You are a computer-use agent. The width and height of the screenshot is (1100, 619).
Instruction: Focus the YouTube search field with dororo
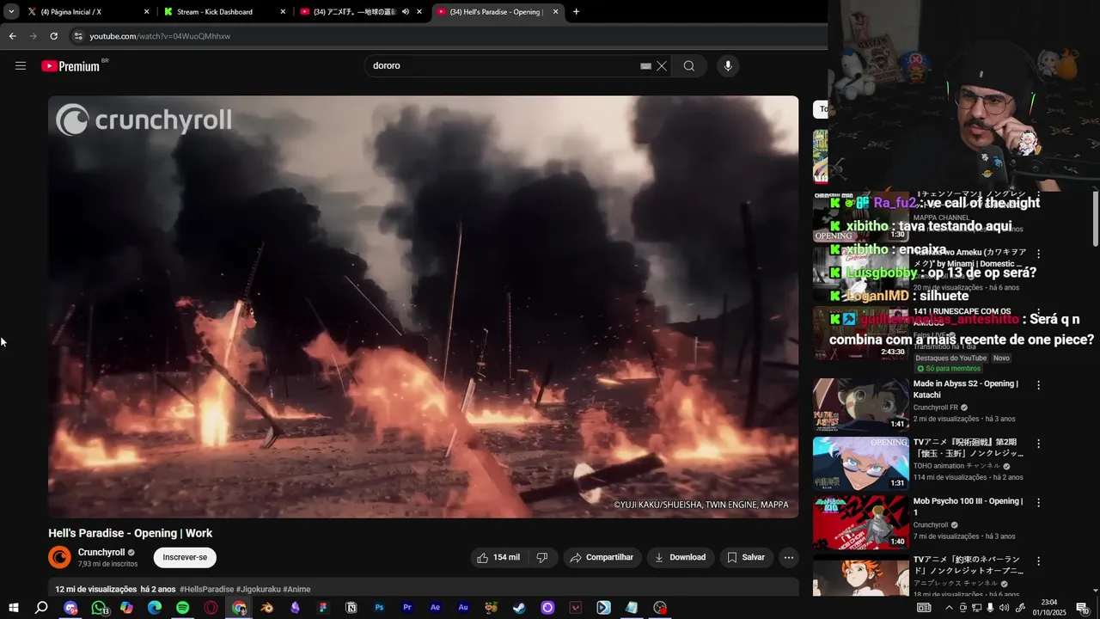point(503,66)
